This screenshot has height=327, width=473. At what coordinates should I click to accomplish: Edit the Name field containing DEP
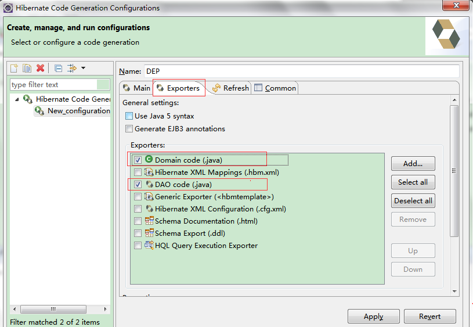302,71
